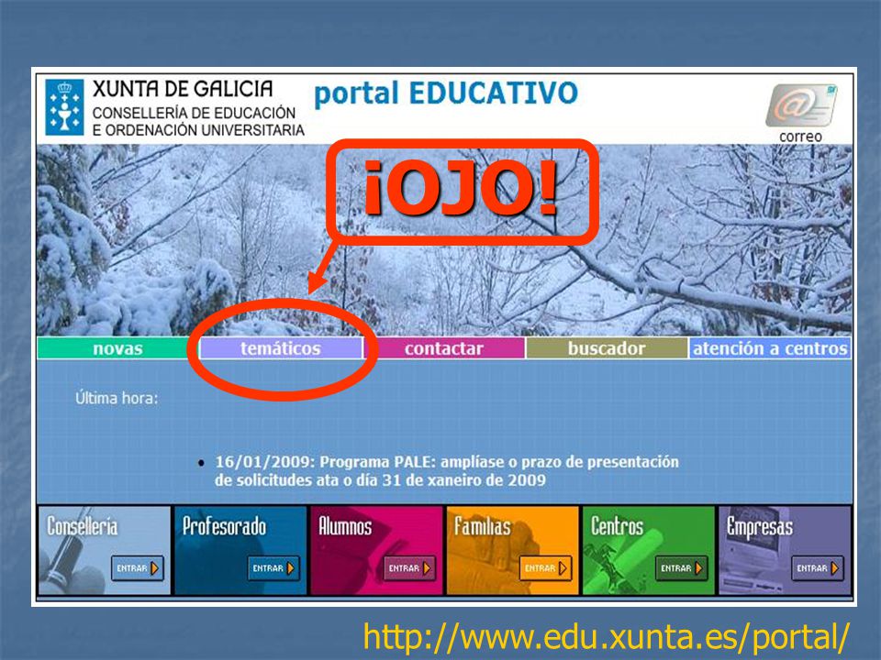Click the portal EDUCATIVO title

(x=446, y=93)
